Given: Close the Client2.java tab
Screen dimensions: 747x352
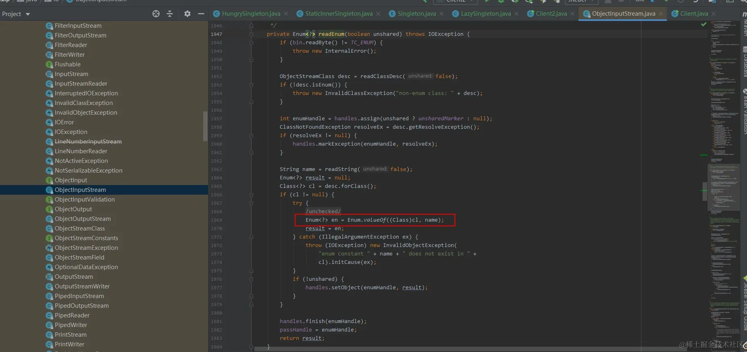Looking at the screenshot, I should [x=572, y=14].
